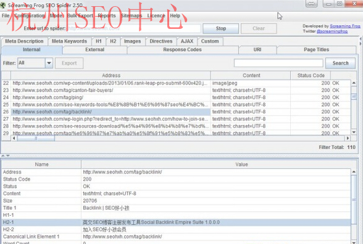Click the Value column header in details
Image resolution: width=363 pixels, height=244 pixels.
[x=241, y=165]
